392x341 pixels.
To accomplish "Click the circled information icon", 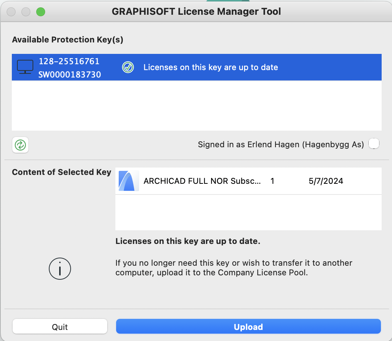I will 60,268.
